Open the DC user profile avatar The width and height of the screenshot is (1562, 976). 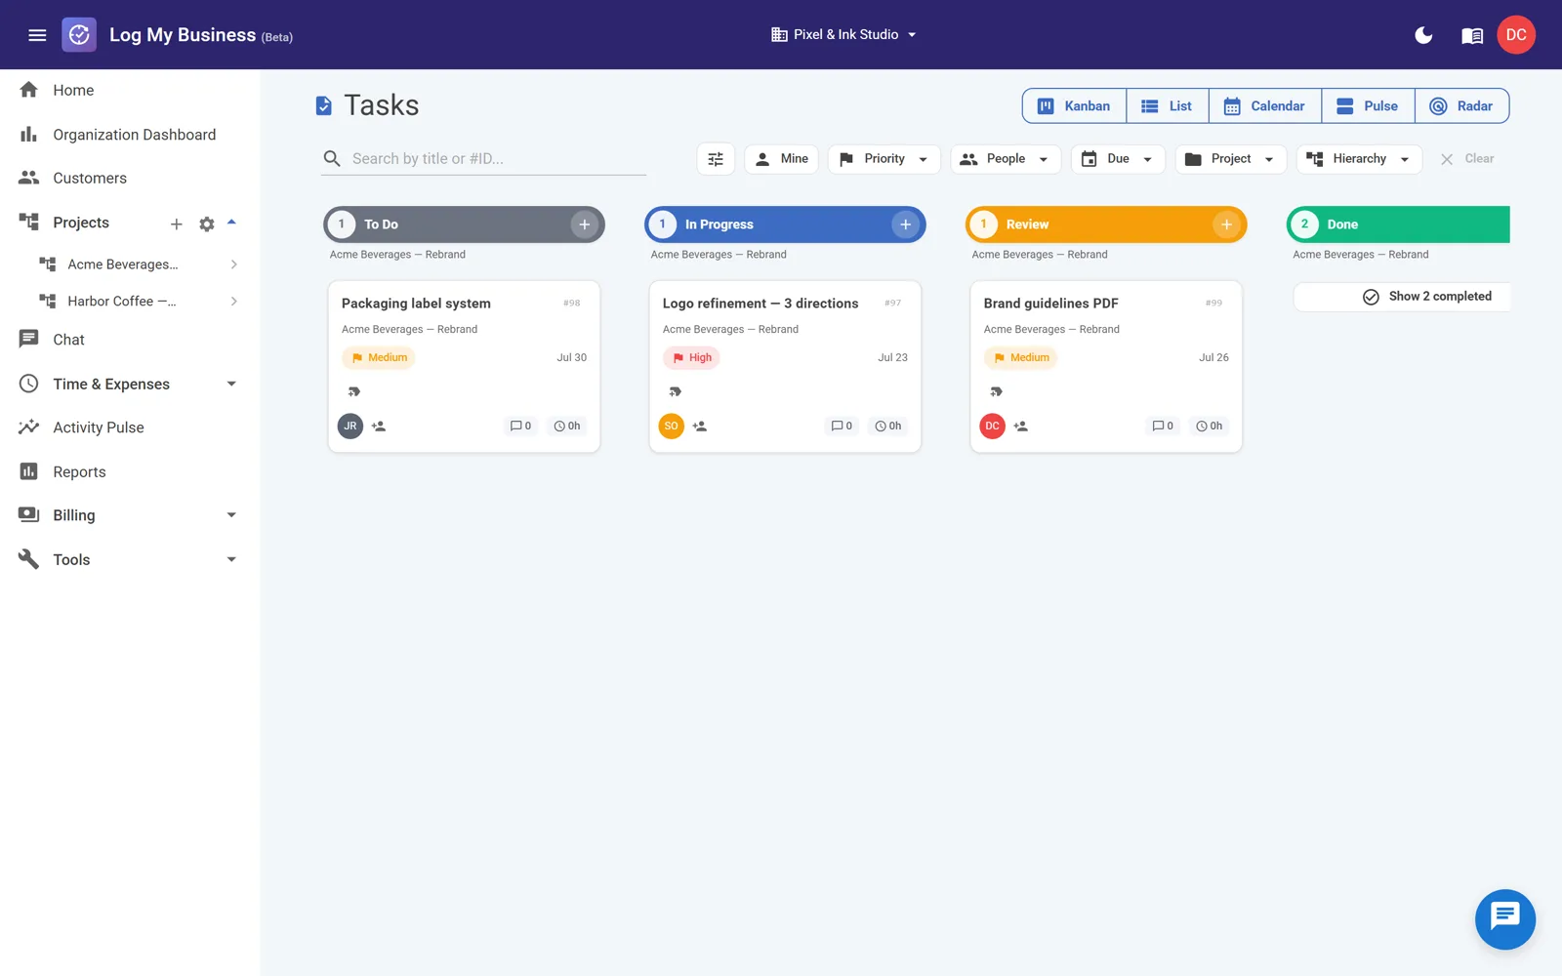[x=1516, y=35]
